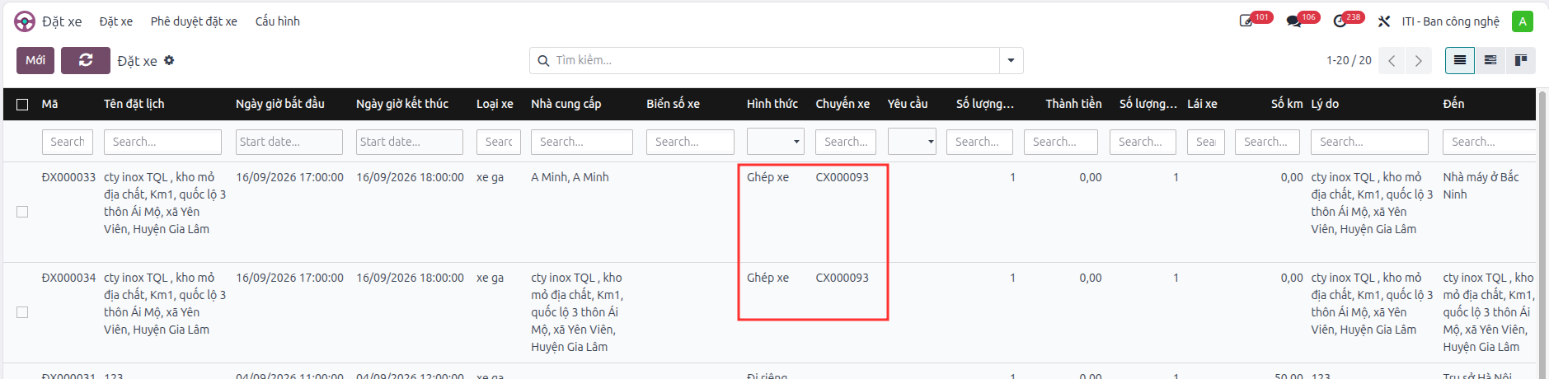Open the gear settings next to Đặt xe
This screenshot has width=1549, height=379.
click(x=169, y=60)
